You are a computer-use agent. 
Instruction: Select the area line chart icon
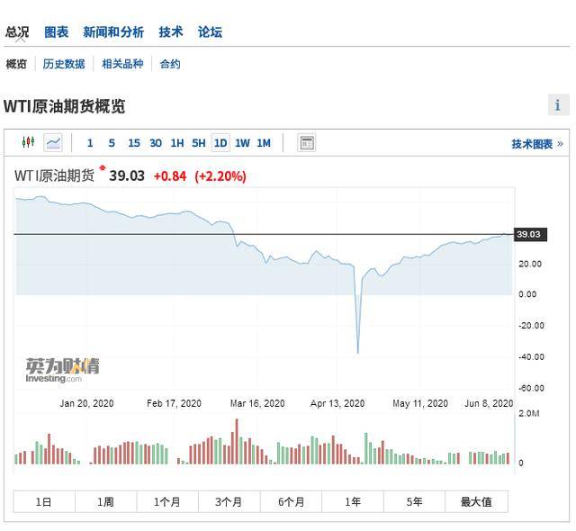tap(53, 142)
